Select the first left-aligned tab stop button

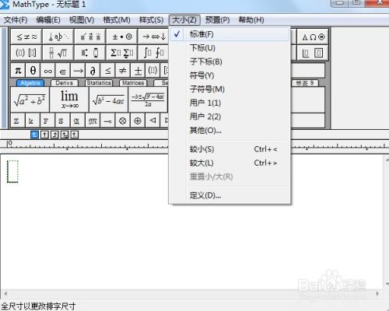tap(34, 135)
